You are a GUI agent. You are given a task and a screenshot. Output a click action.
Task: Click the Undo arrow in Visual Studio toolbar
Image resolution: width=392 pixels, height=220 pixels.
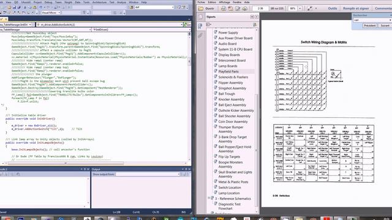(41, 7)
